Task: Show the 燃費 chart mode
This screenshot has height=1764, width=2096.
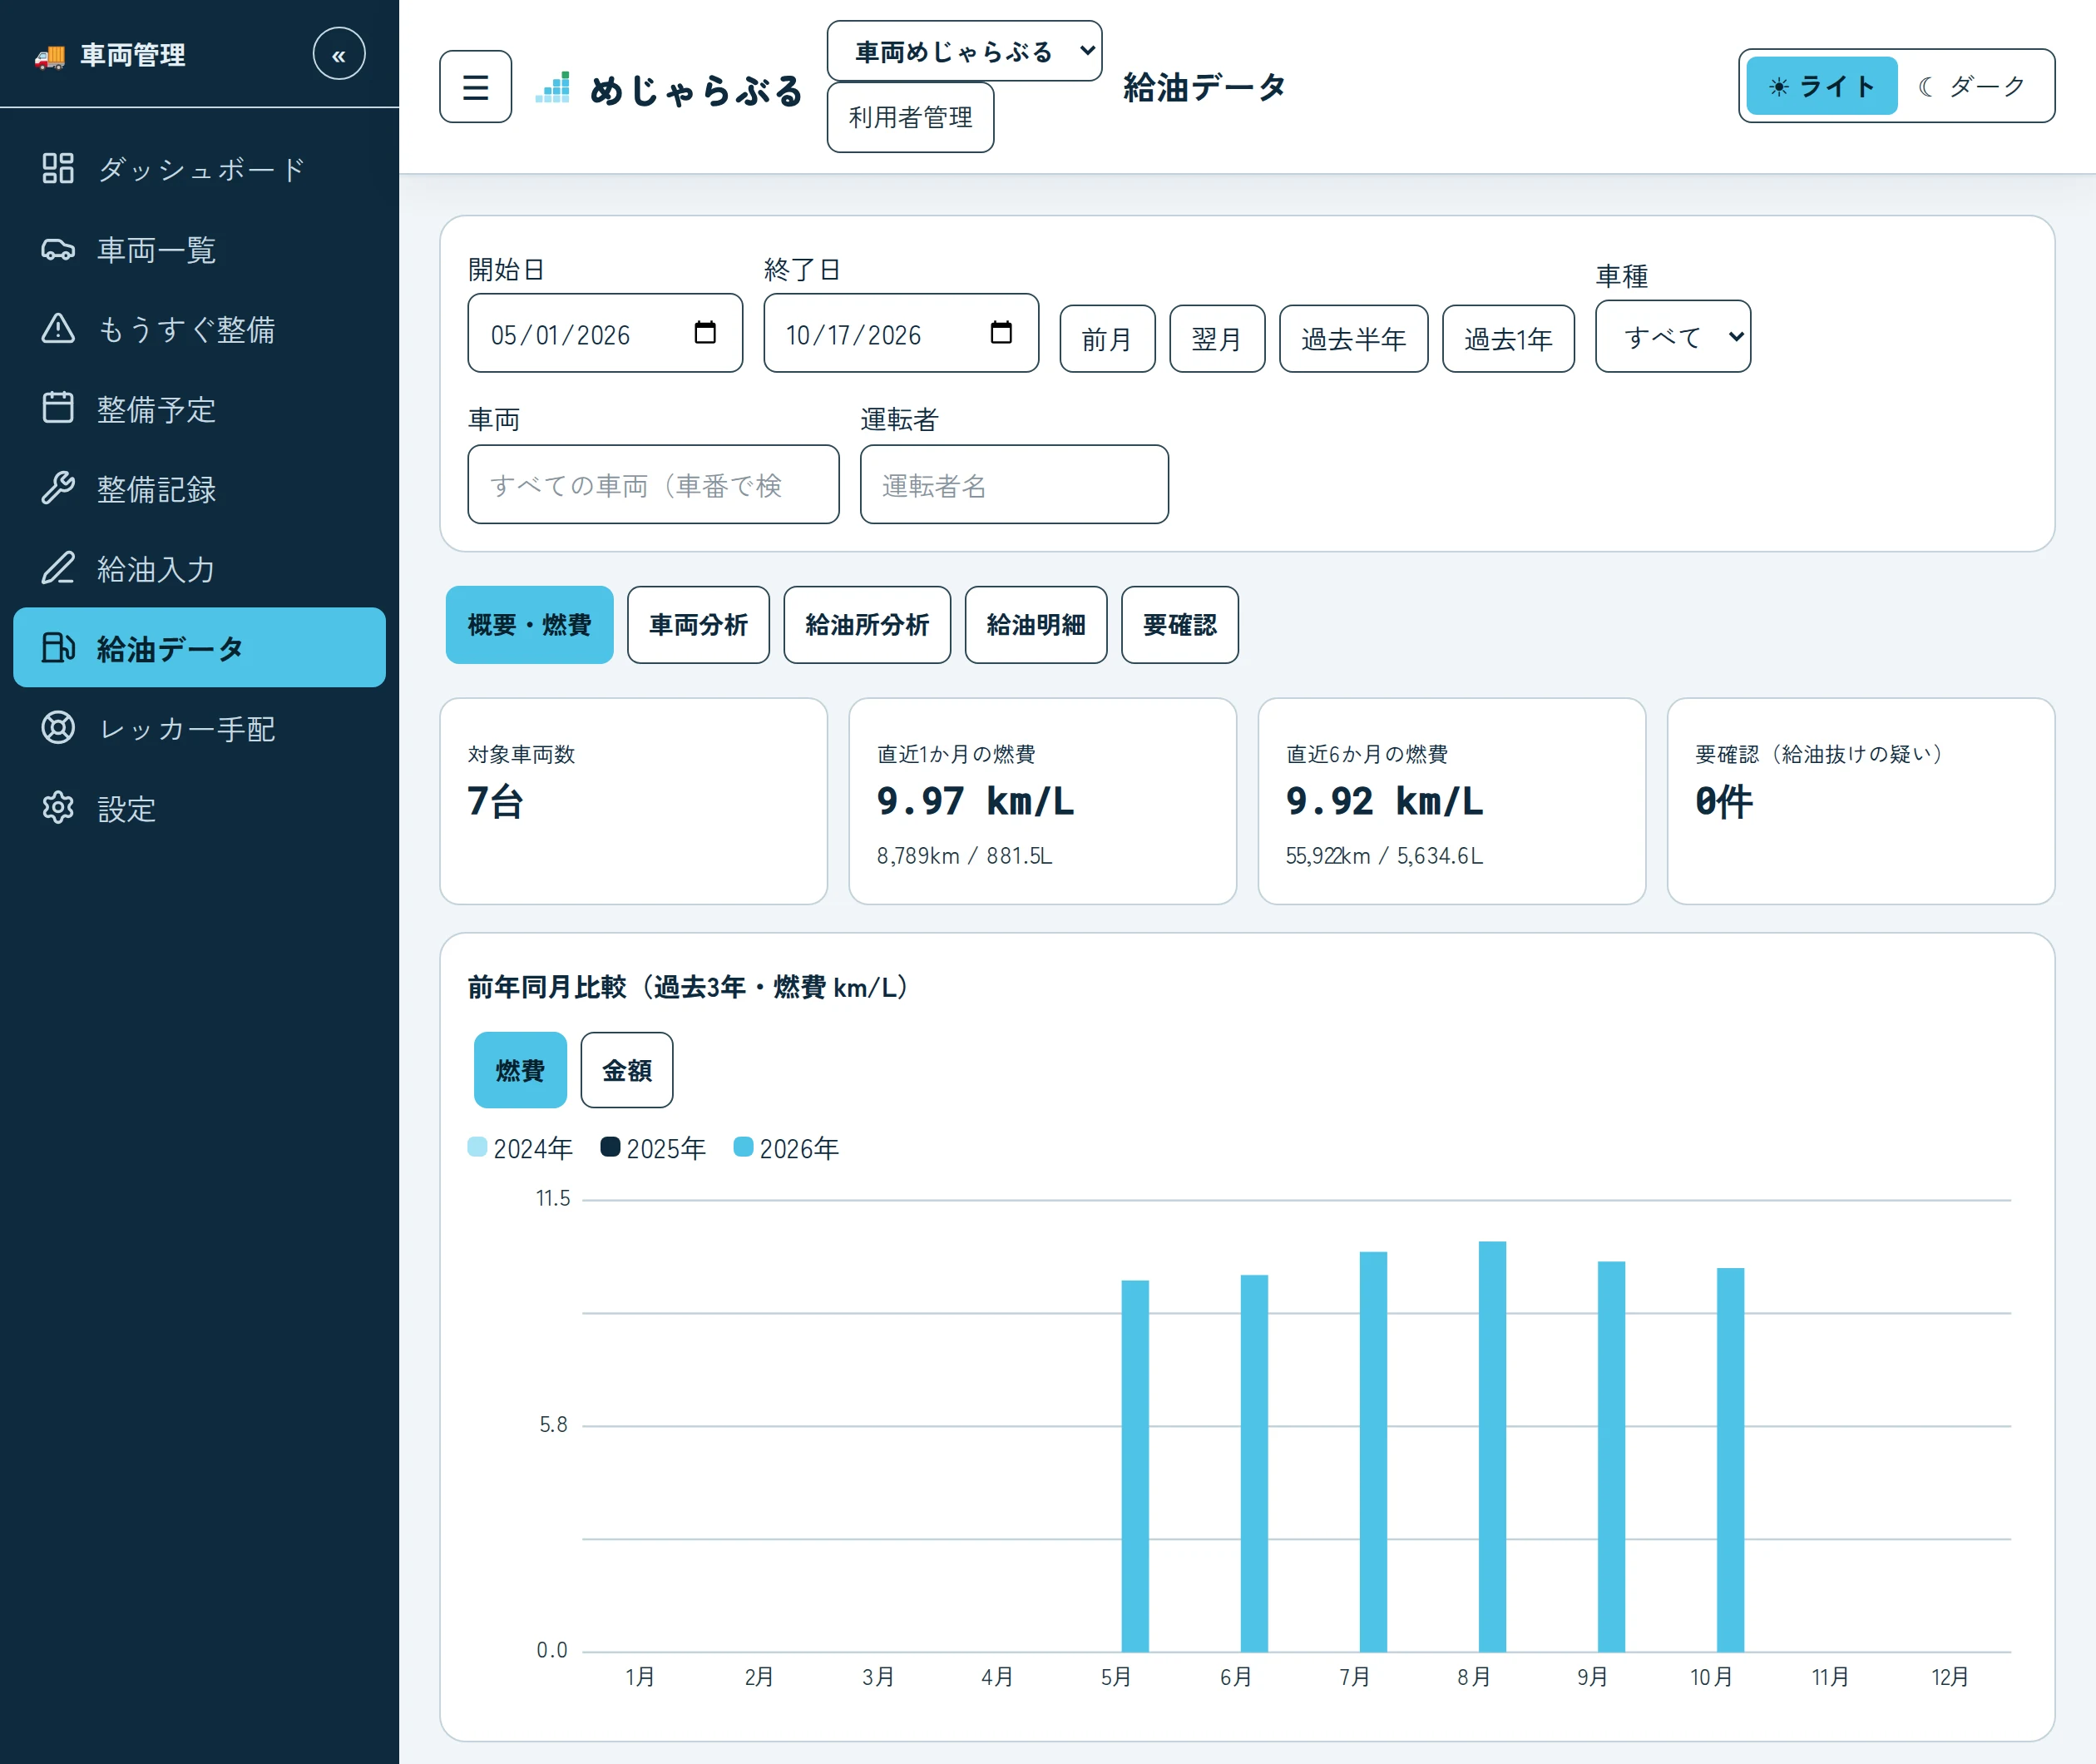Action: [520, 1070]
